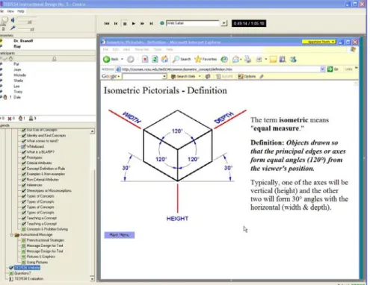The width and height of the screenshot is (370, 285).
Task: Click the raised hand count icon
Action: [20, 119]
